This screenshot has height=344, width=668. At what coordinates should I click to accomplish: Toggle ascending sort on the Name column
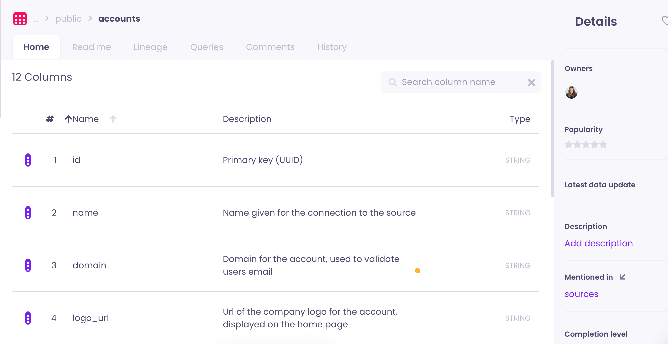68,119
